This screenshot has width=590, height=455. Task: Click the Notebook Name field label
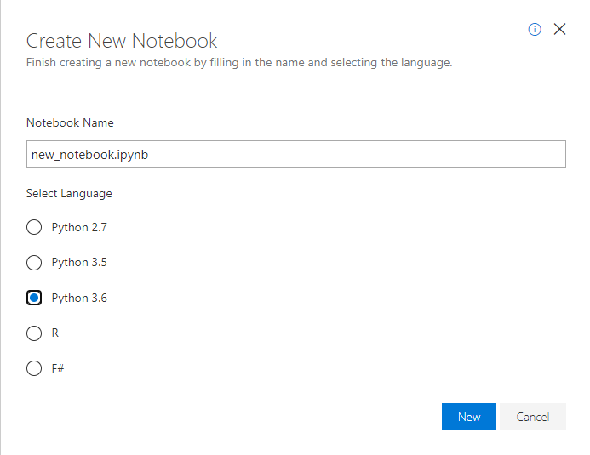tap(70, 122)
